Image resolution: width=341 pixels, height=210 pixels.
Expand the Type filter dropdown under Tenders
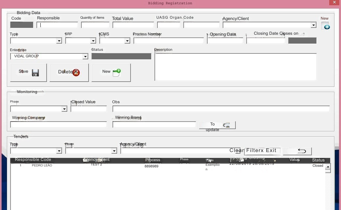[59, 151]
